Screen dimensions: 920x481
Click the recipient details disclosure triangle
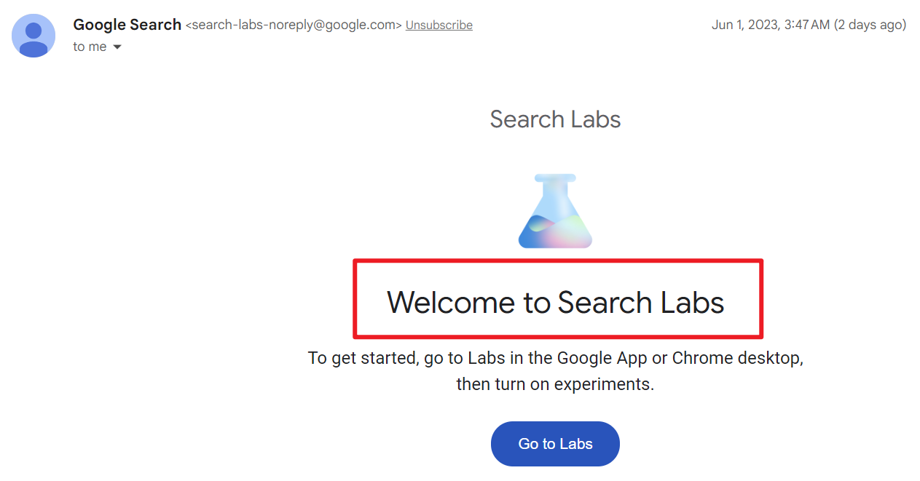tap(117, 47)
